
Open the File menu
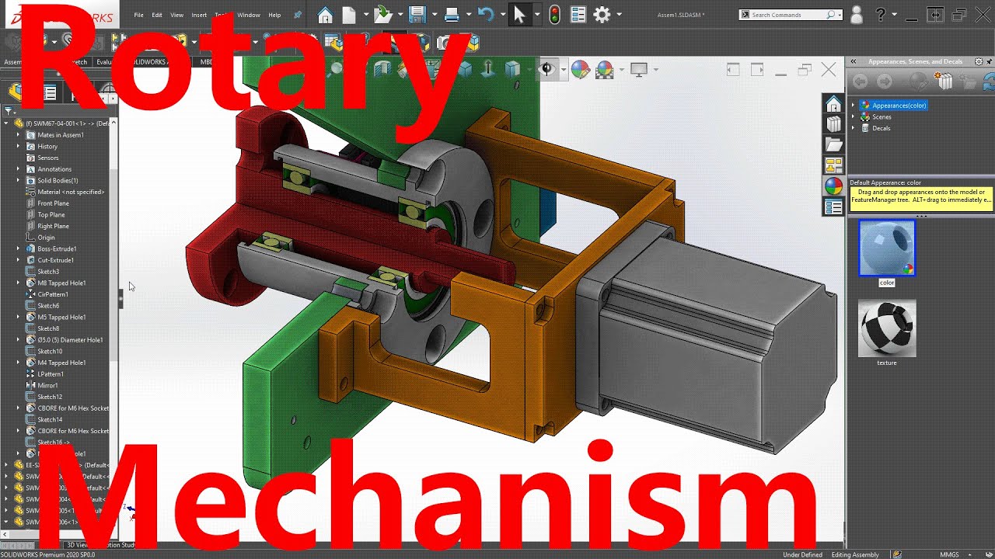coord(138,15)
